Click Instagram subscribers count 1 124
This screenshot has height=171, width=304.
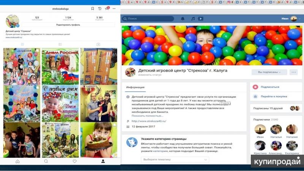(x=68, y=17)
